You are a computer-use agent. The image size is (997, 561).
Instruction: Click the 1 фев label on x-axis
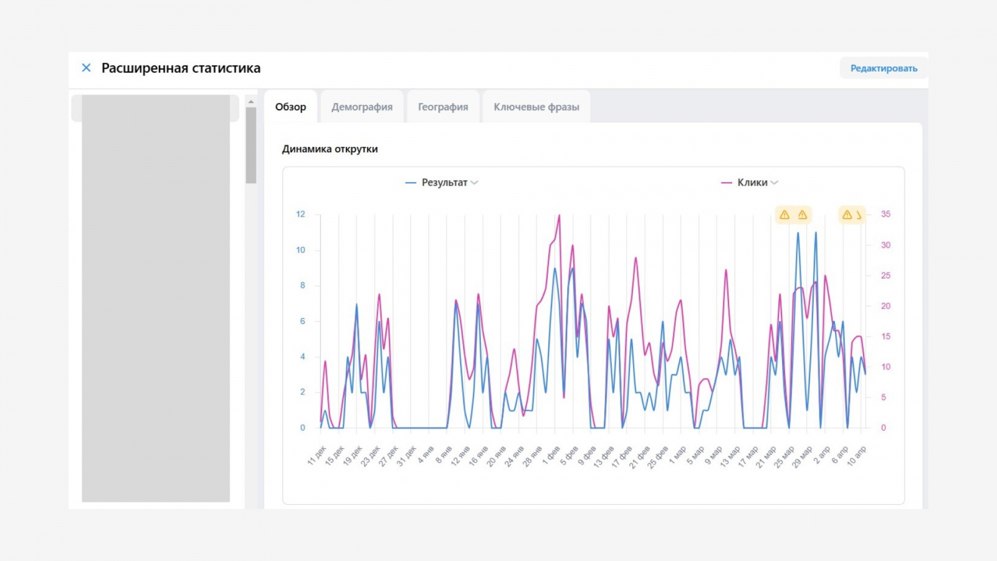(551, 456)
